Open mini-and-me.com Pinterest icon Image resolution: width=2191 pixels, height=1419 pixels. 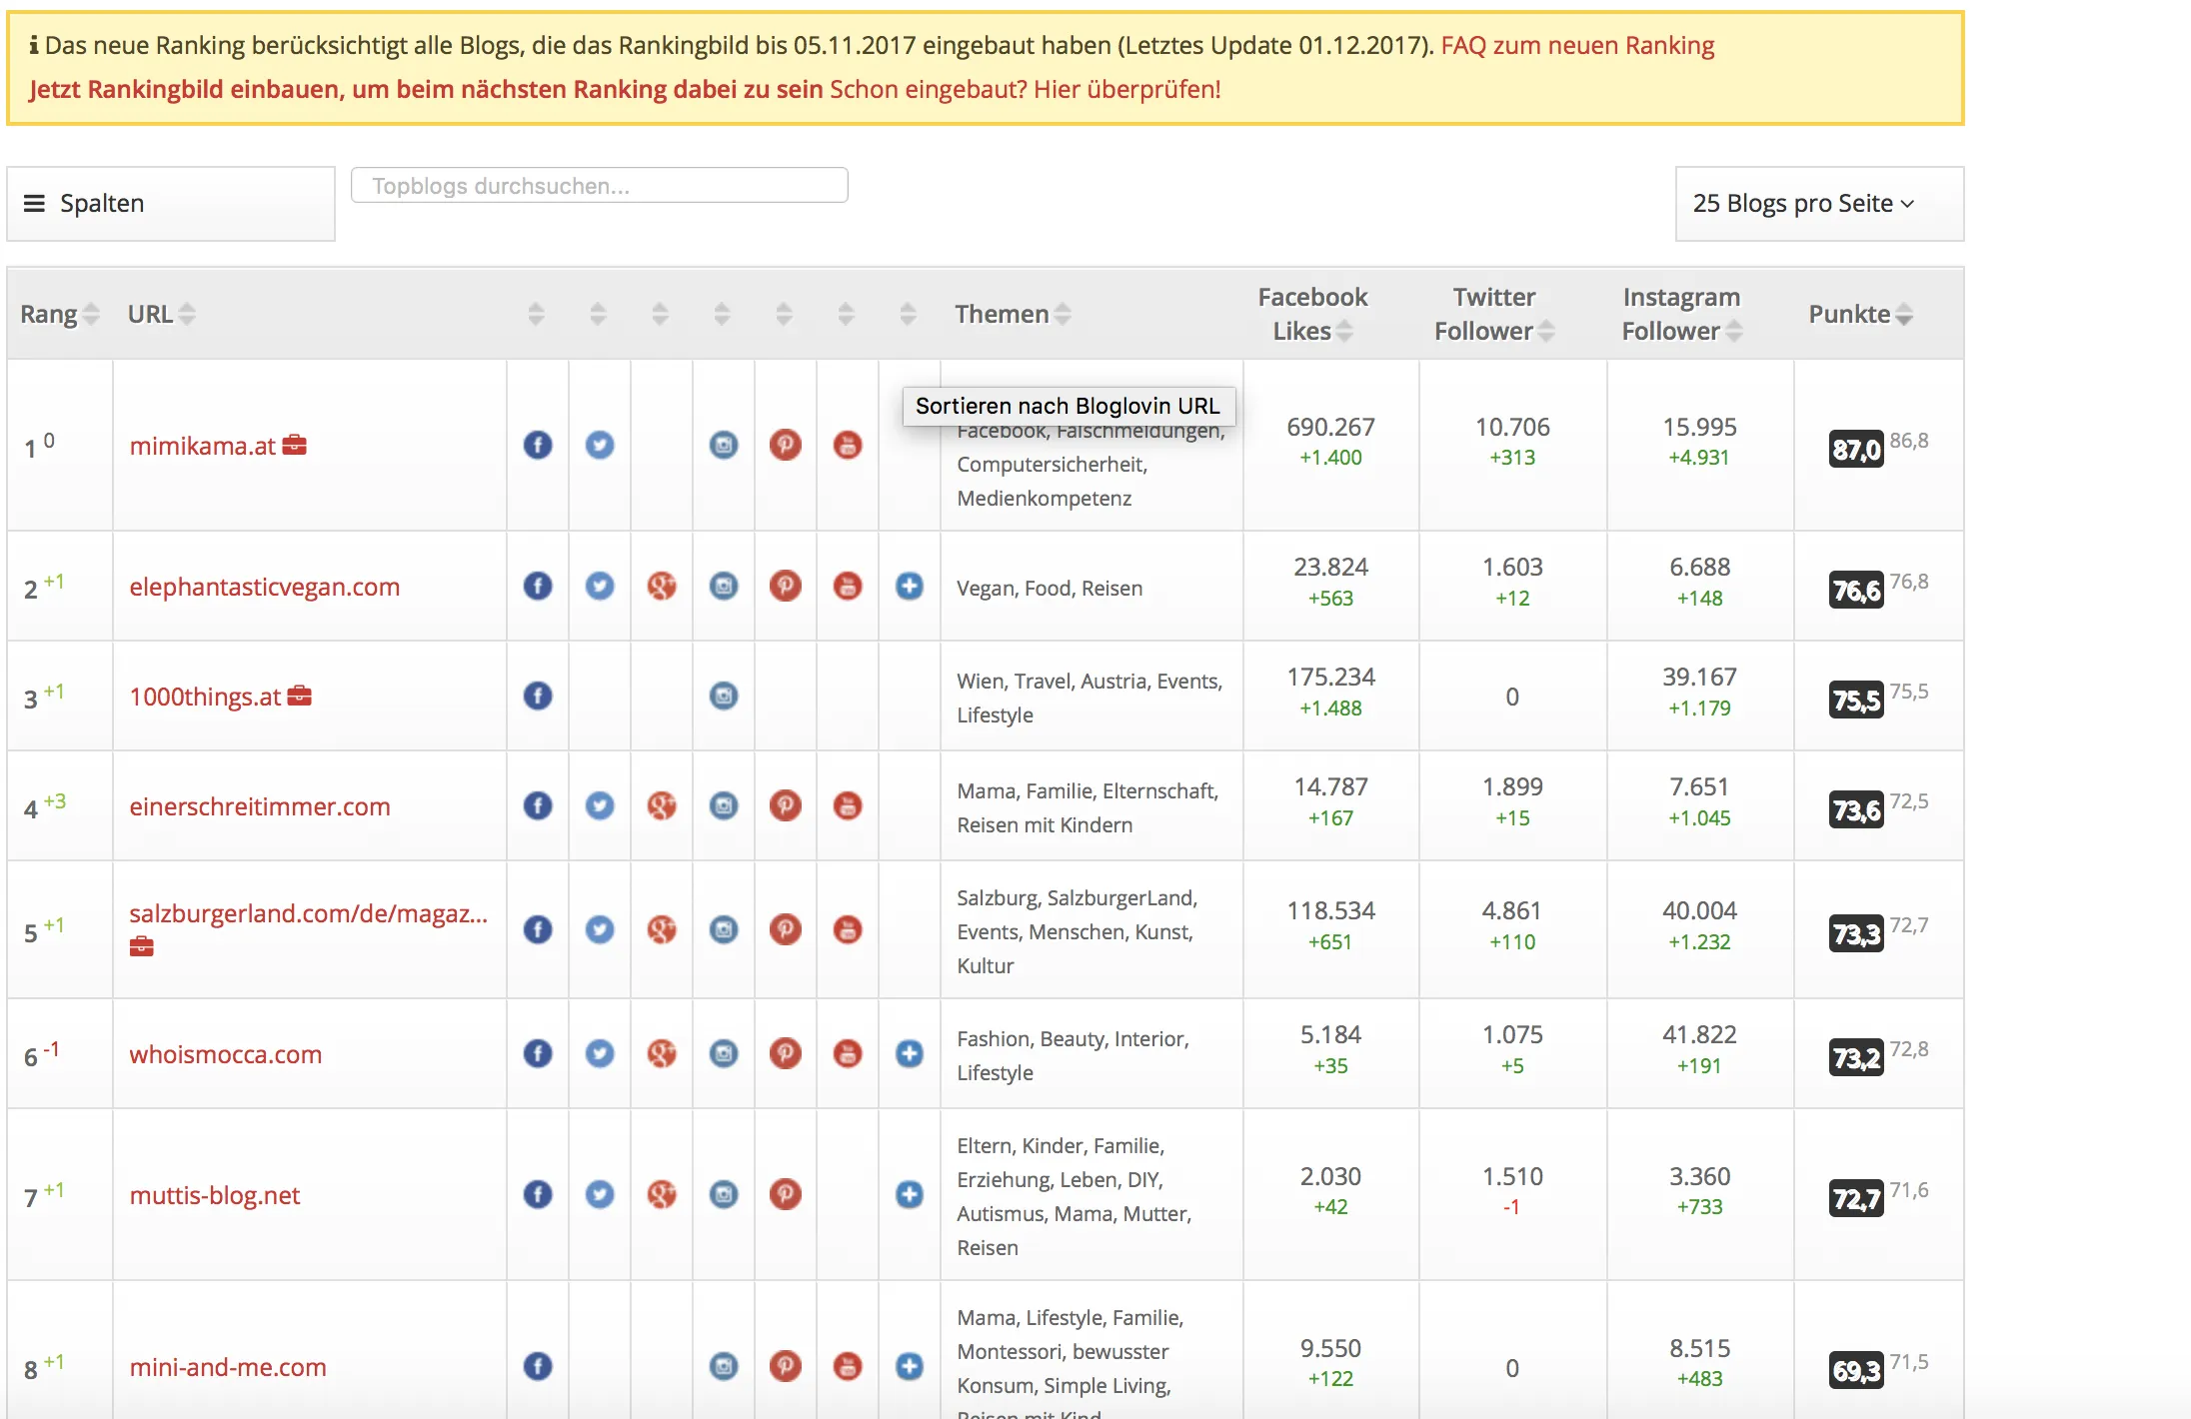coord(786,1366)
